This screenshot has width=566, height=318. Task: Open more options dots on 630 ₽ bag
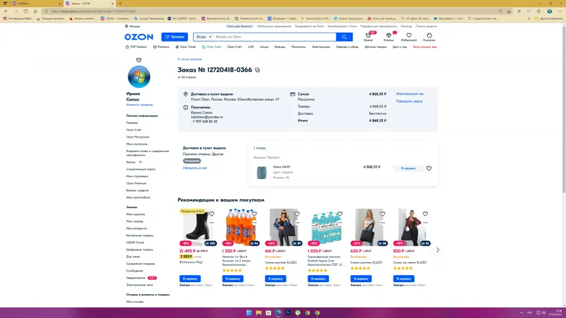(x=382, y=222)
